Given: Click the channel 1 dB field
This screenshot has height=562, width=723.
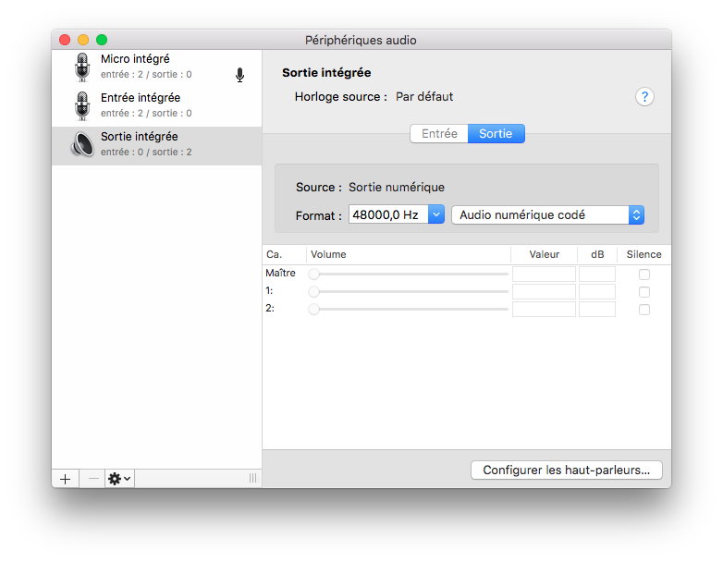Looking at the screenshot, I should [x=597, y=292].
